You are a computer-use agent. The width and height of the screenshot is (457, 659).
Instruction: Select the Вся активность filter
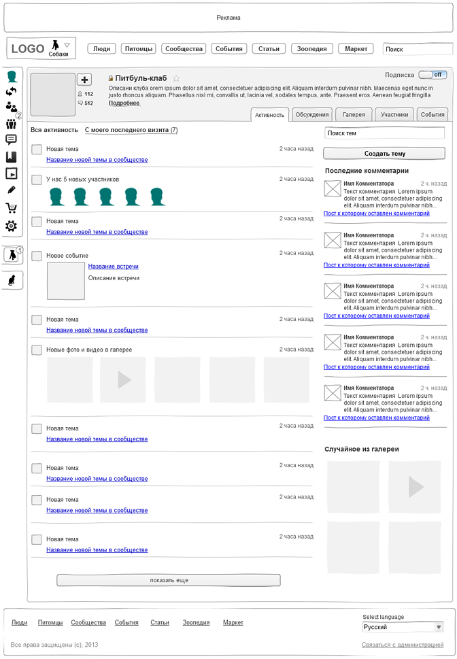click(x=54, y=130)
